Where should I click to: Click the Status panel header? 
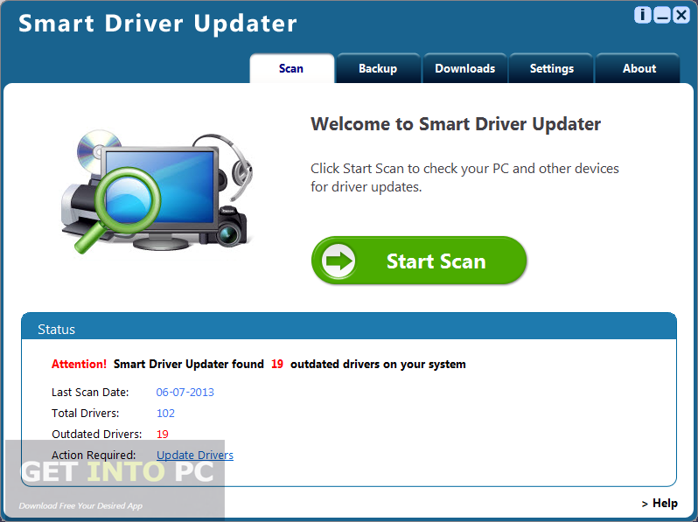click(349, 327)
